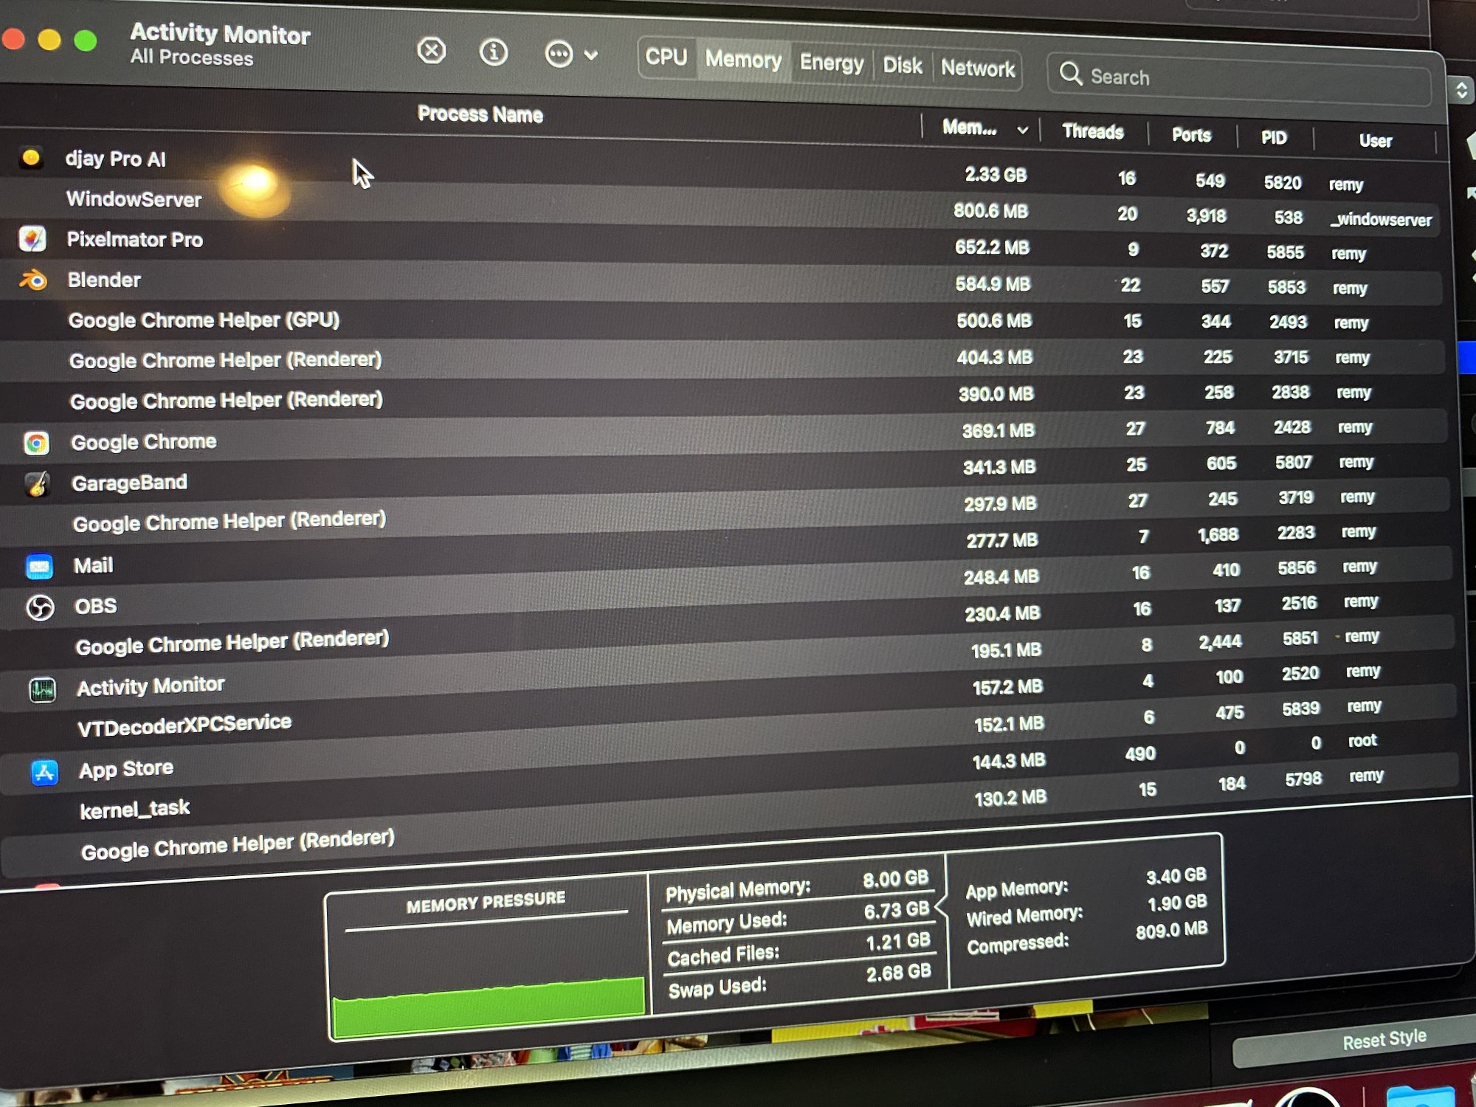Image resolution: width=1476 pixels, height=1107 pixels.
Task: Click the process info (i) icon
Action: click(x=494, y=52)
